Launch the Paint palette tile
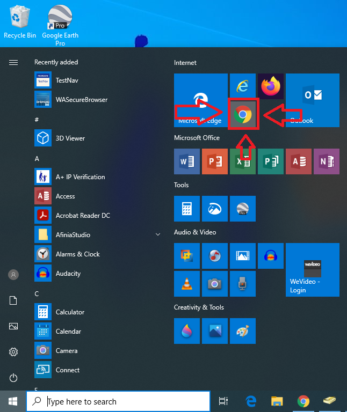This screenshot has width=347, height=412. click(x=243, y=331)
